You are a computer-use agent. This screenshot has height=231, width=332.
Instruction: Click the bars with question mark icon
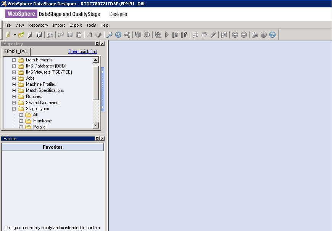point(175,34)
